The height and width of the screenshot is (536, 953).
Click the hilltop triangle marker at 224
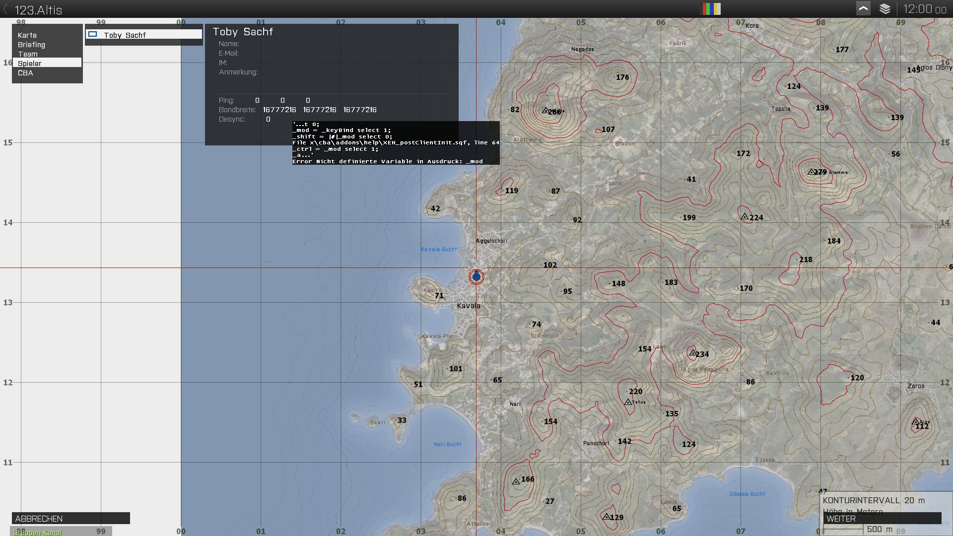click(x=745, y=216)
